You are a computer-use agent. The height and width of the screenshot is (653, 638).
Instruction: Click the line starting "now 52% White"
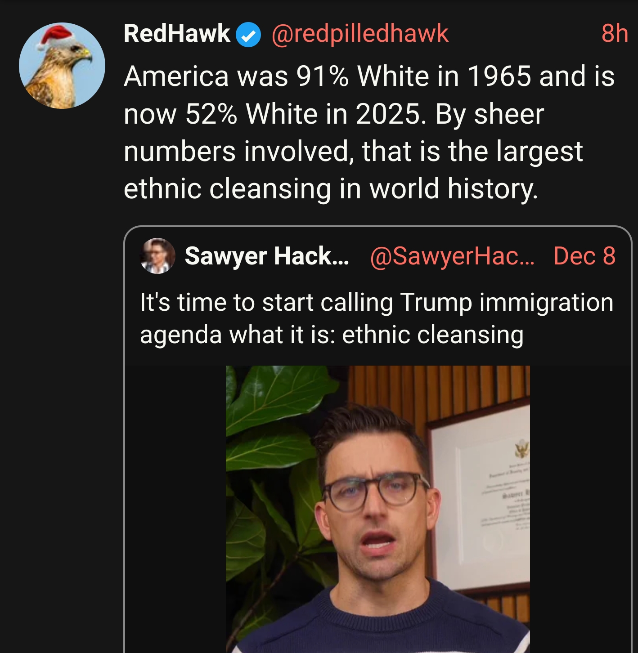click(x=333, y=114)
